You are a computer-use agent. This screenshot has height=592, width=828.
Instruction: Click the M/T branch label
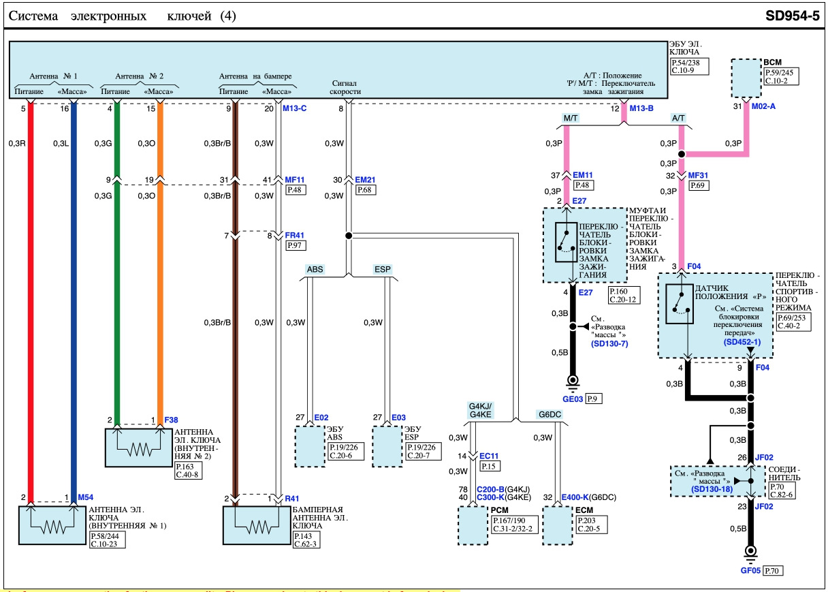click(x=571, y=117)
